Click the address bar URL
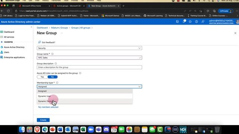Image resolution: width=239 pixels, height=134 pixels. pos(54,11)
